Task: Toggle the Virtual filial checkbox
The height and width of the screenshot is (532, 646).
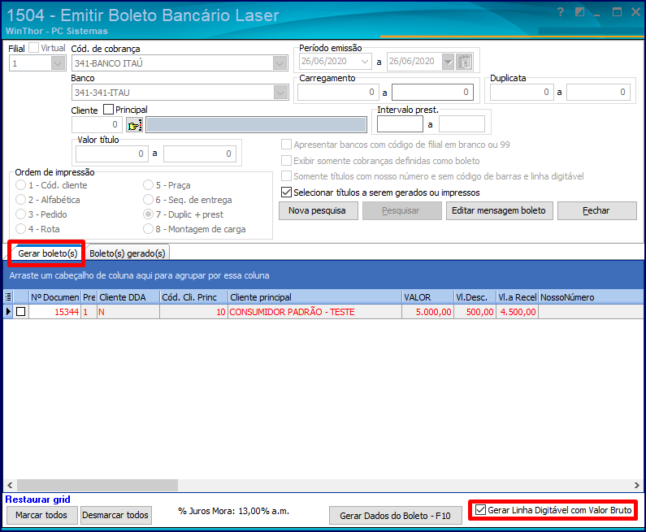Action: tap(34, 48)
